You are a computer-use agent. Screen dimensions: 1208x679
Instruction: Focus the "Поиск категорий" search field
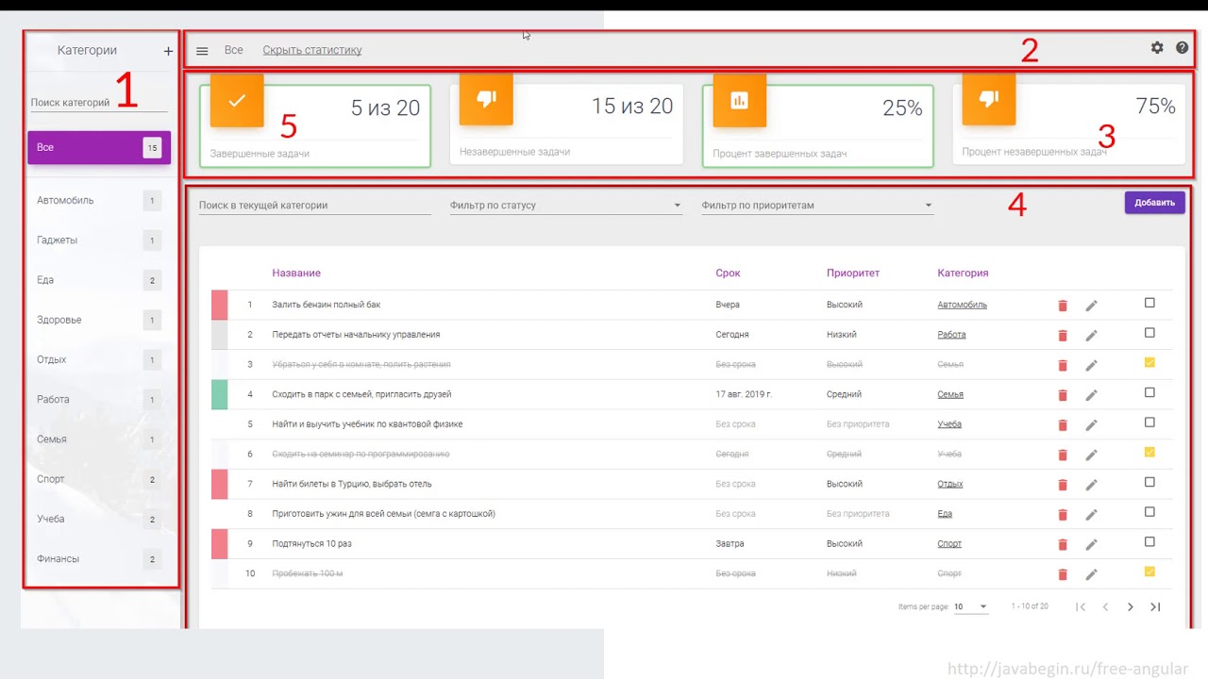click(98, 102)
